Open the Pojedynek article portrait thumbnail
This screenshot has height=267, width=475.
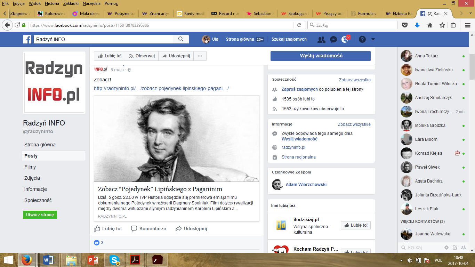pos(177,138)
